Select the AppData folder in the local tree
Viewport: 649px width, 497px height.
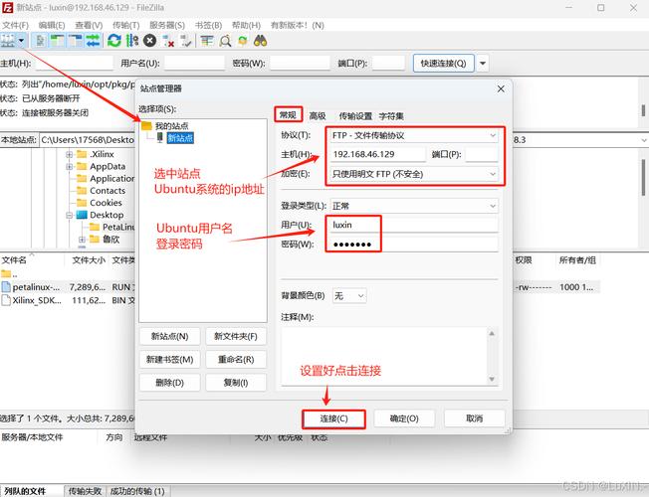pos(108,166)
